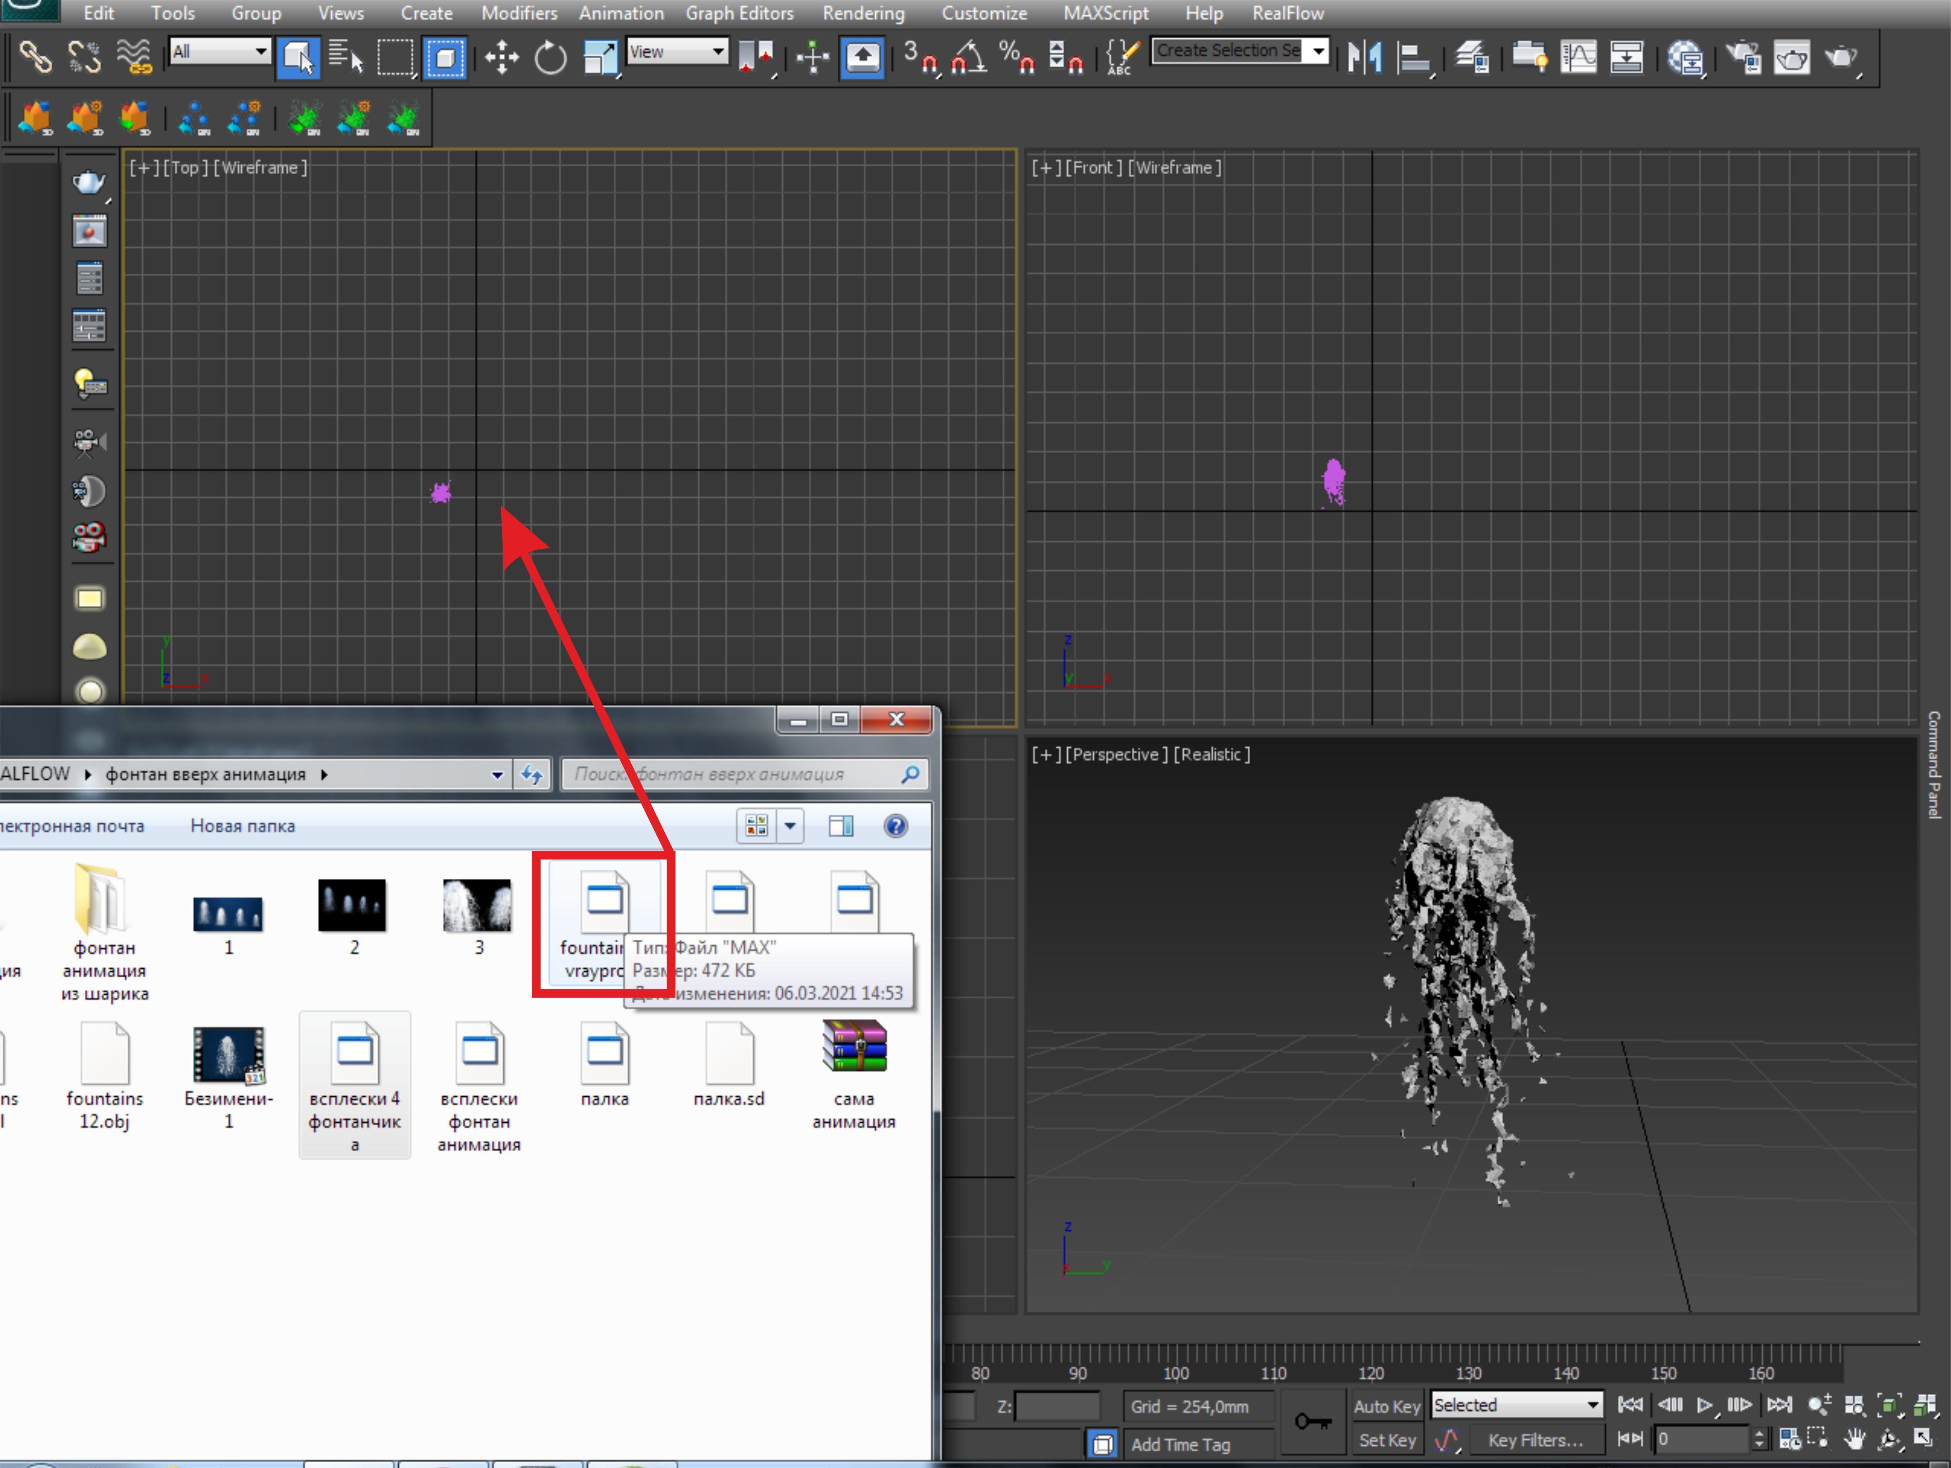Click the Mirror tool icon
1951x1468 pixels.
[x=1364, y=58]
